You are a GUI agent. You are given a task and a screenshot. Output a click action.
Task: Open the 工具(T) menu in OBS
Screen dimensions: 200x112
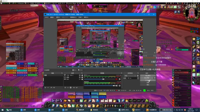coord(80,17)
